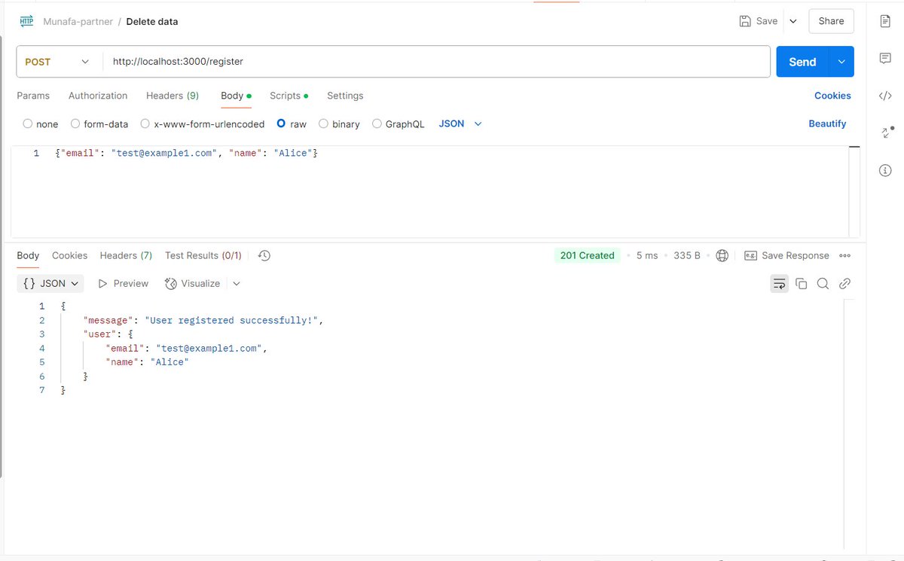Switch to the Params tab
904x561 pixels.
click(33, 96)
